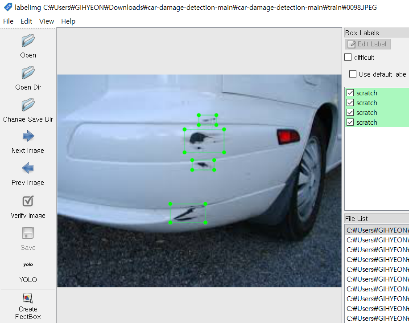409x323 pixels.
Task: Check Use default label option
Action: point(353,74)
